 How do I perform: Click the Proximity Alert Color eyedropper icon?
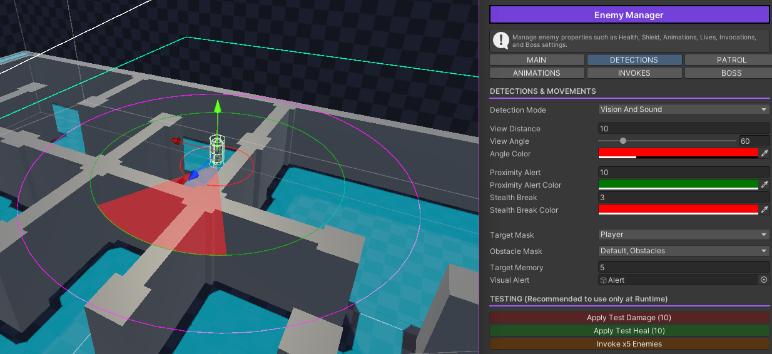click(764, 185)
